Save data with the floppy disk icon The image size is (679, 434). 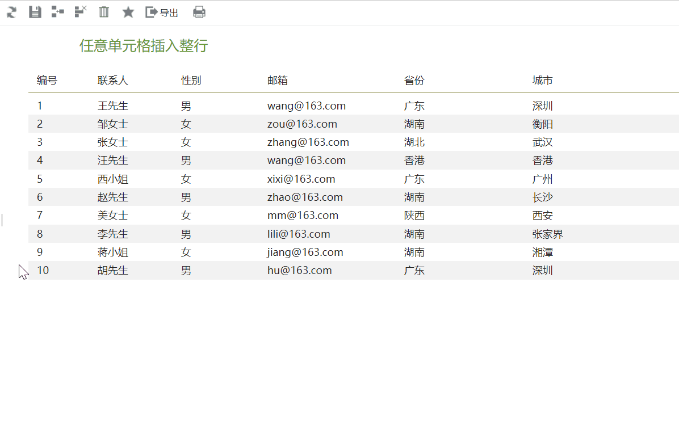click(x=35, y=12)
